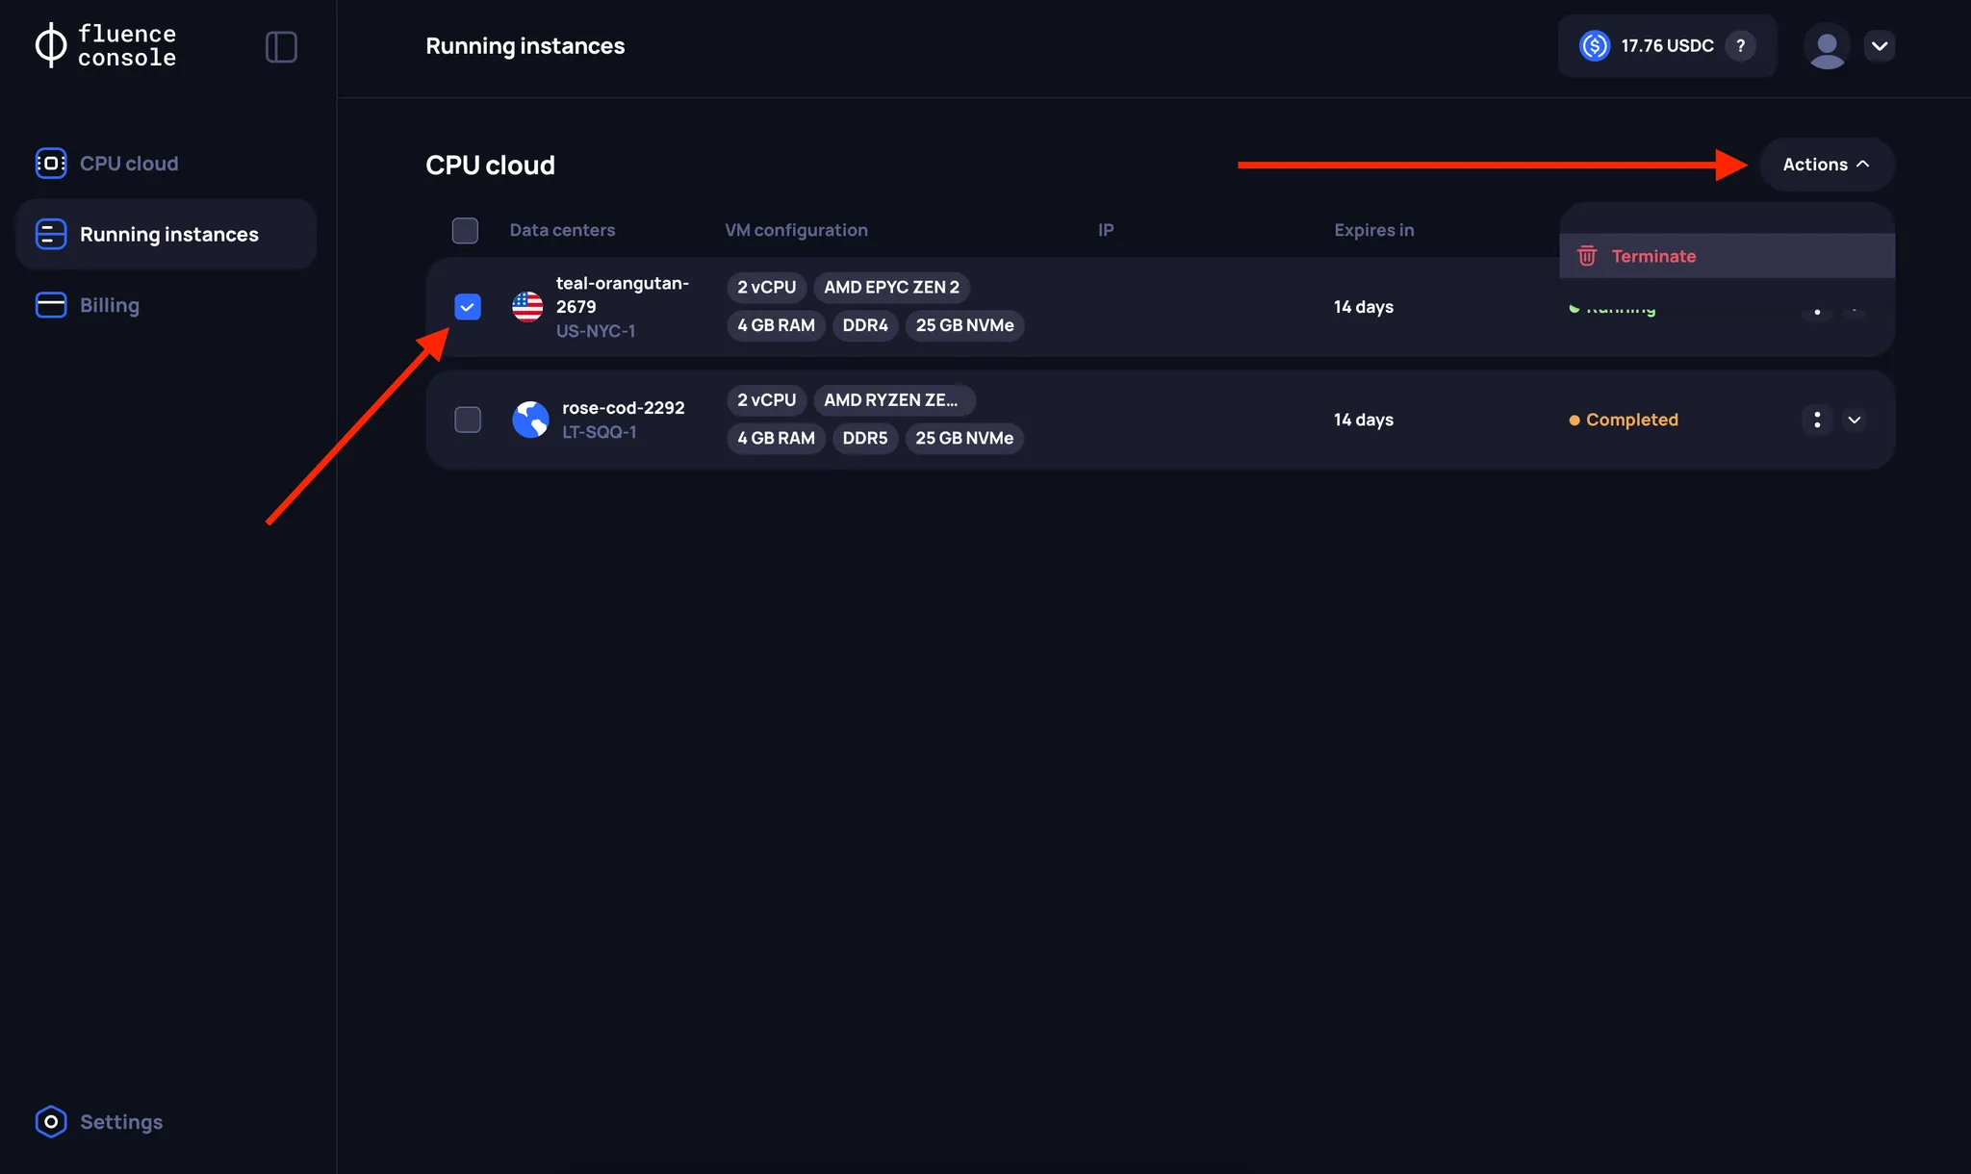Switch to the Running instances section
The height and width of the screenshot is (1174, 1971).
tap(169, 234)
